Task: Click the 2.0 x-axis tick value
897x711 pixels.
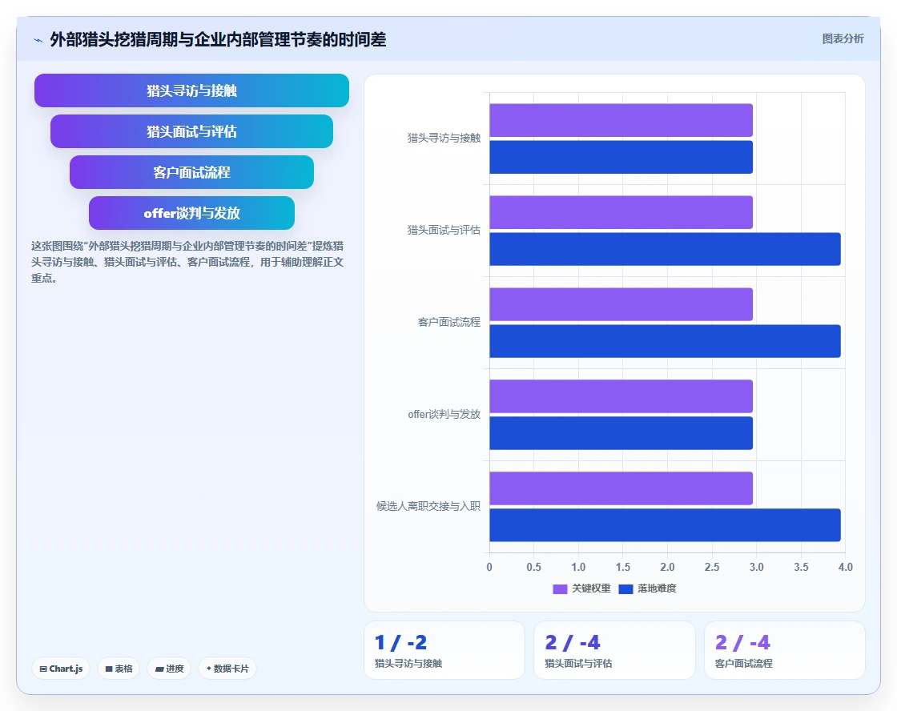Action: click(x=667, y=567)
